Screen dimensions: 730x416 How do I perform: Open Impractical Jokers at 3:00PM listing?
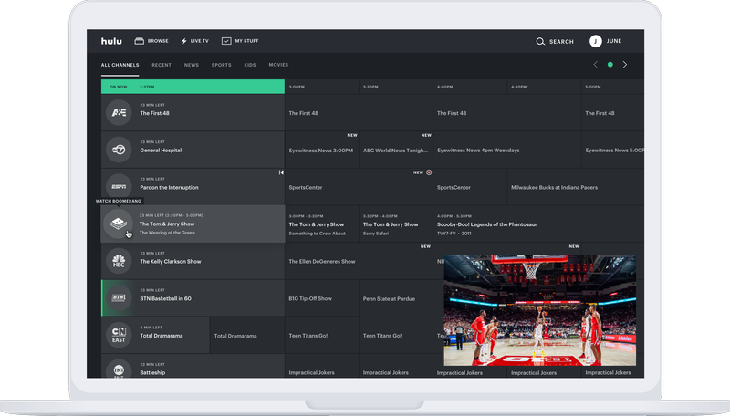(x=322, y=366)
